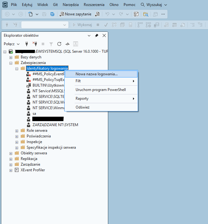The height and width of the screenshot is (224, 208).
Task: Click the toolbar overflow ellipsis icon
Action: (163, 14)
